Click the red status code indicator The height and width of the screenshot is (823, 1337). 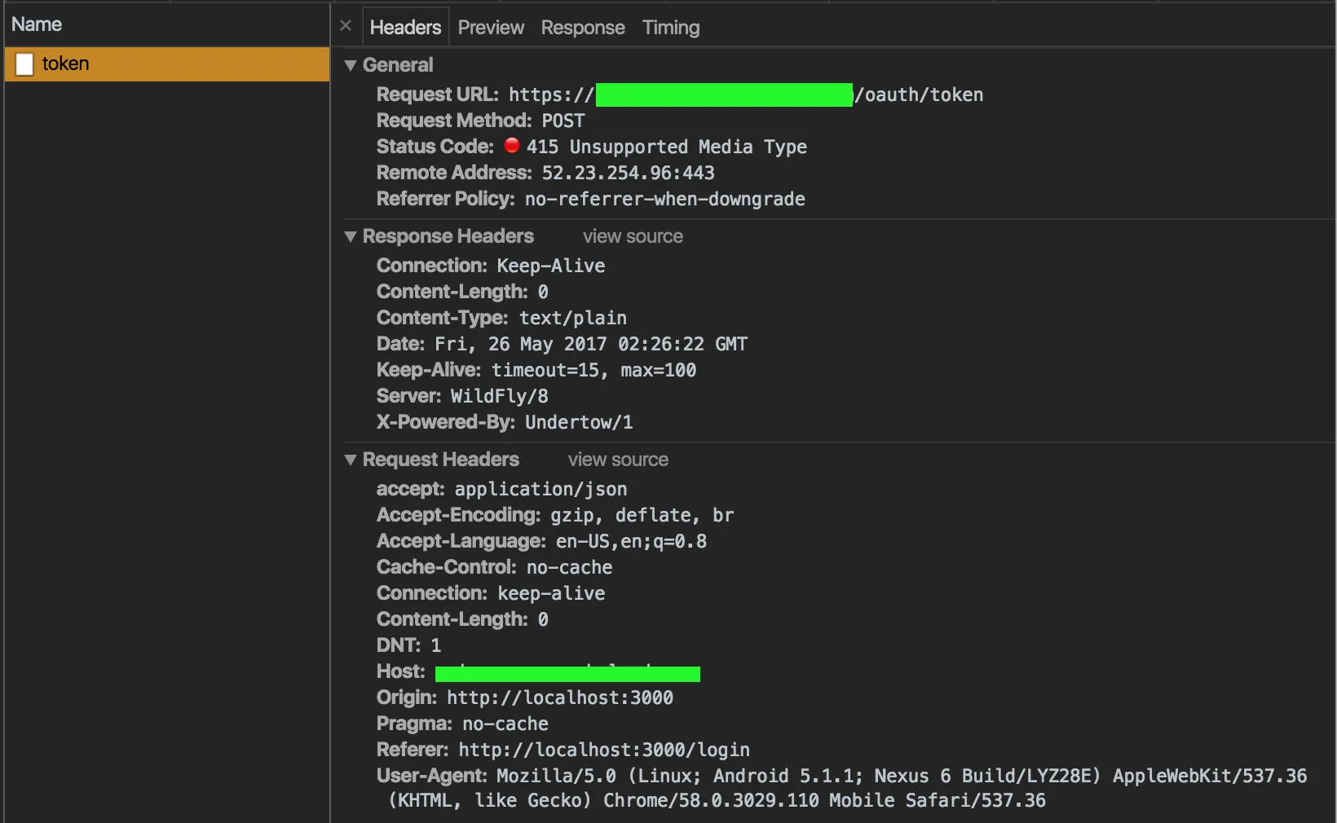coord(512,146)
